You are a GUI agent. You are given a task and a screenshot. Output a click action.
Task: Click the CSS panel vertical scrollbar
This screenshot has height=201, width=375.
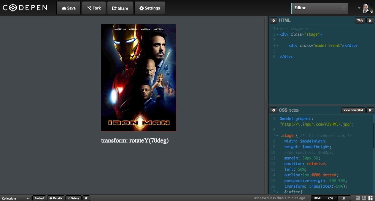[374, 135]
